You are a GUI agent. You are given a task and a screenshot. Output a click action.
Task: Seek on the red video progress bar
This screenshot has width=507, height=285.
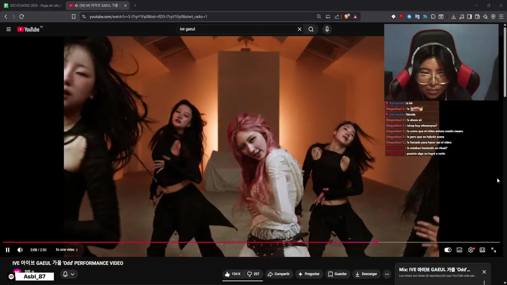(251, 242)
